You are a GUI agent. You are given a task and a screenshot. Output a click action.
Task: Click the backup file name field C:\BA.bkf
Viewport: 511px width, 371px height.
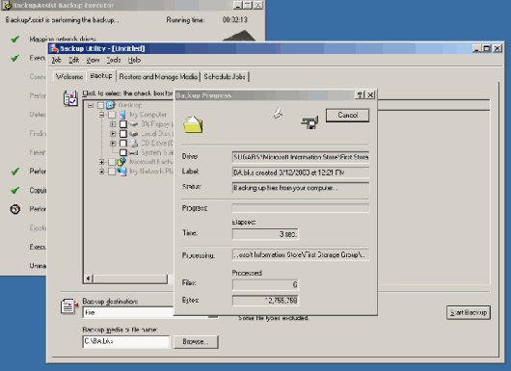(x=126, y=342)
